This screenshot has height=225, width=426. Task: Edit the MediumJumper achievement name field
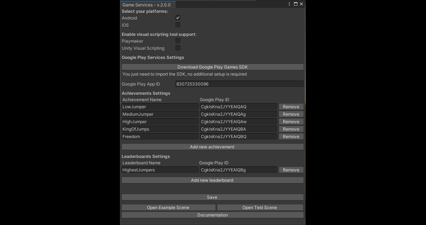click(x=160, y=114)
